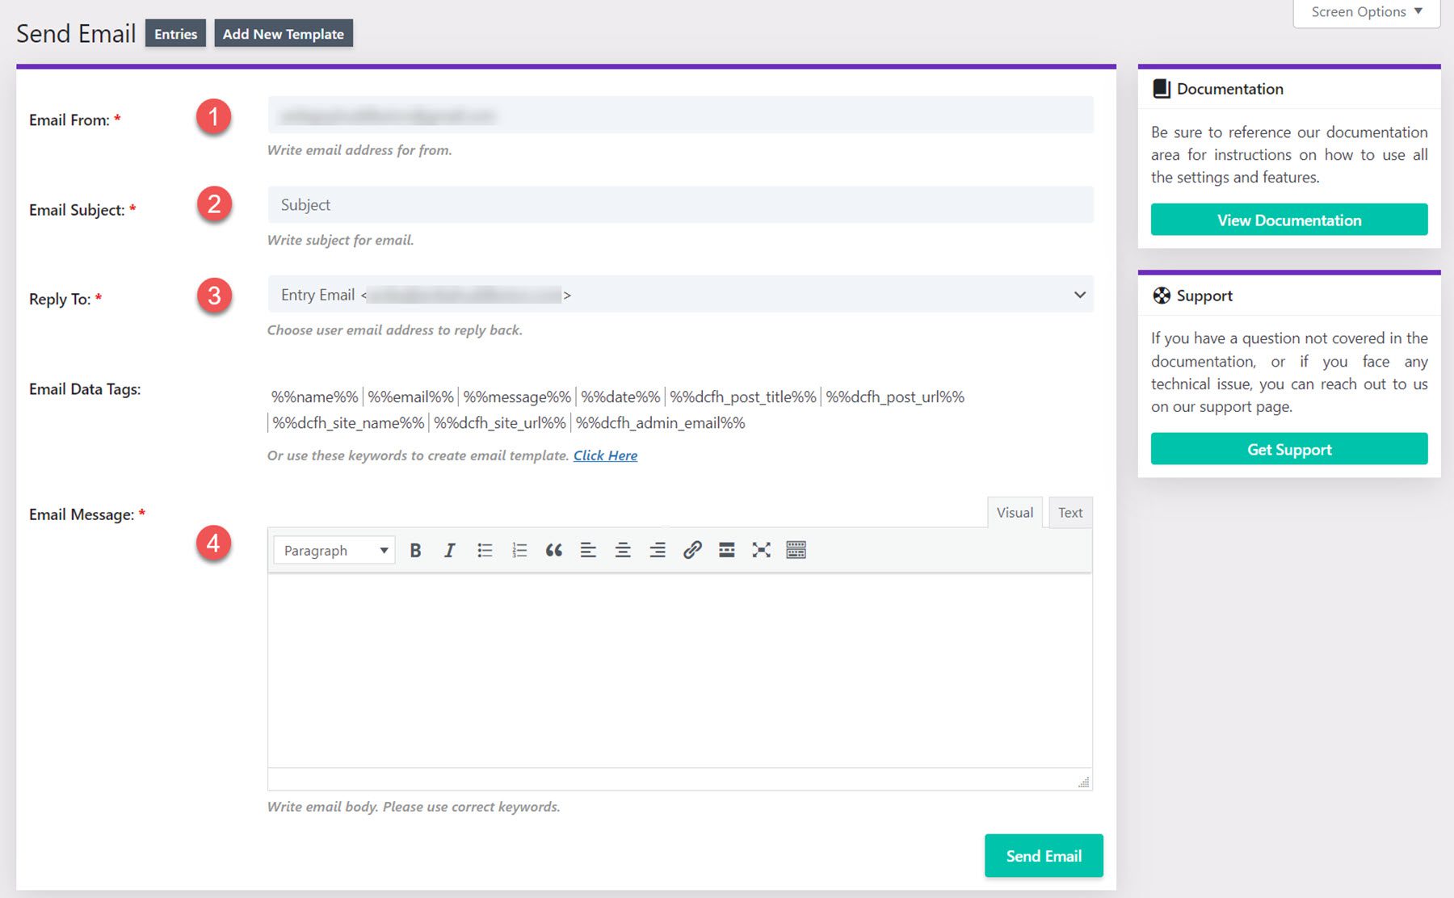The width and height of the screenshot is (1454, 898).
Task: Click inside the Email Subject field
Action: pyautogui.click(x=679, y=204)
